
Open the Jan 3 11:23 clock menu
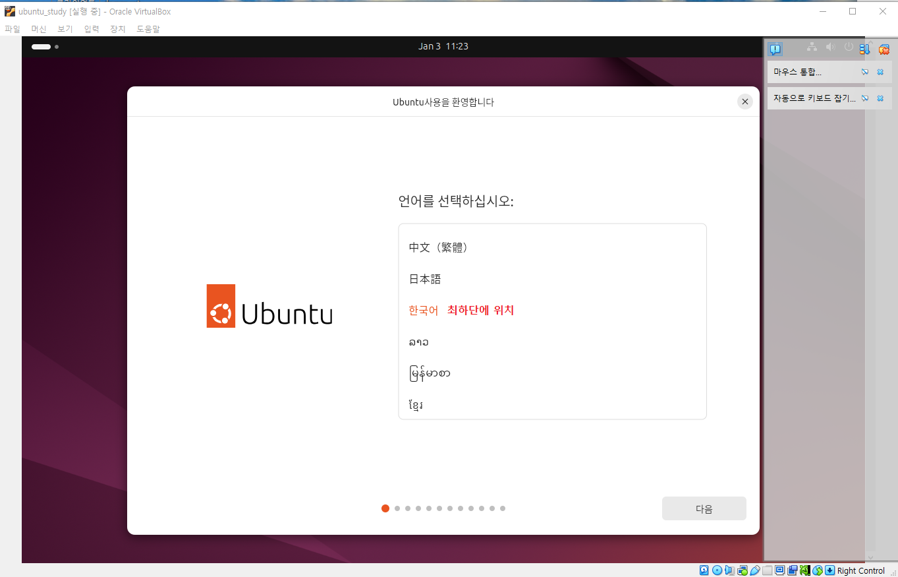[443, 46]
